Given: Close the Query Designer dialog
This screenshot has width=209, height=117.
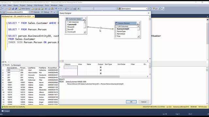Looking at the screenshot, I should 149,13.
